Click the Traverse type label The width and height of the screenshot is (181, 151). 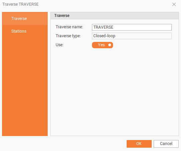click(68, 36)
